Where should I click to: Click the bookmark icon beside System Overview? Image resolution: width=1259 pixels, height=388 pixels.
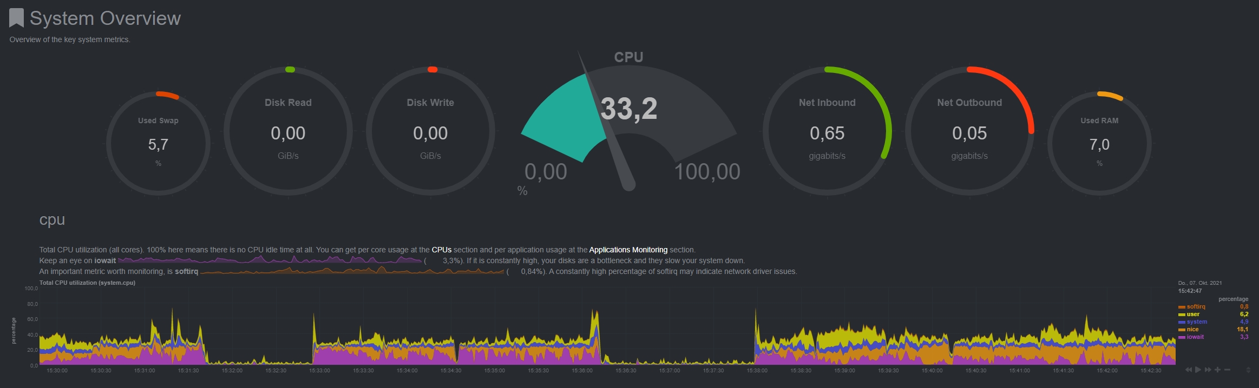pyautogui.click(x=16, y=18)
